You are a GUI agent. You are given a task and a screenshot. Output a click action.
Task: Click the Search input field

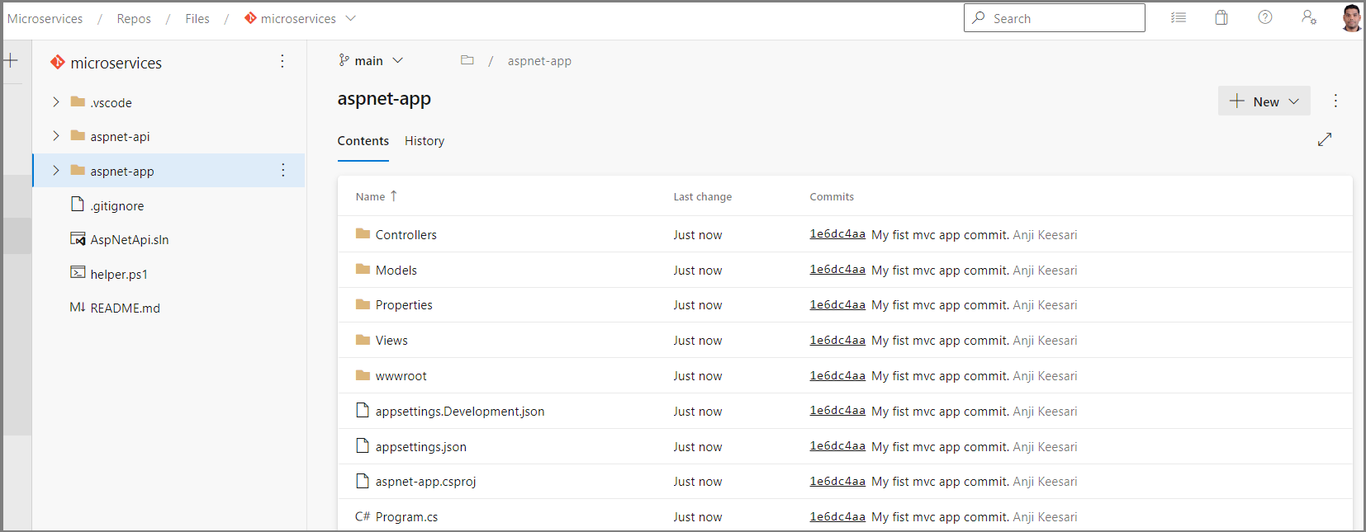1055,18
